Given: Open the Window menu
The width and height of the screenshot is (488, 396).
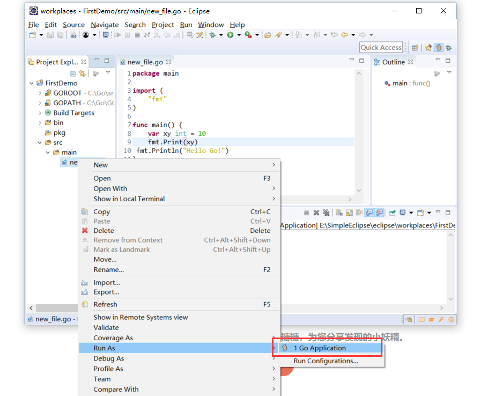Looking at the screenshot, I should 211,25.
